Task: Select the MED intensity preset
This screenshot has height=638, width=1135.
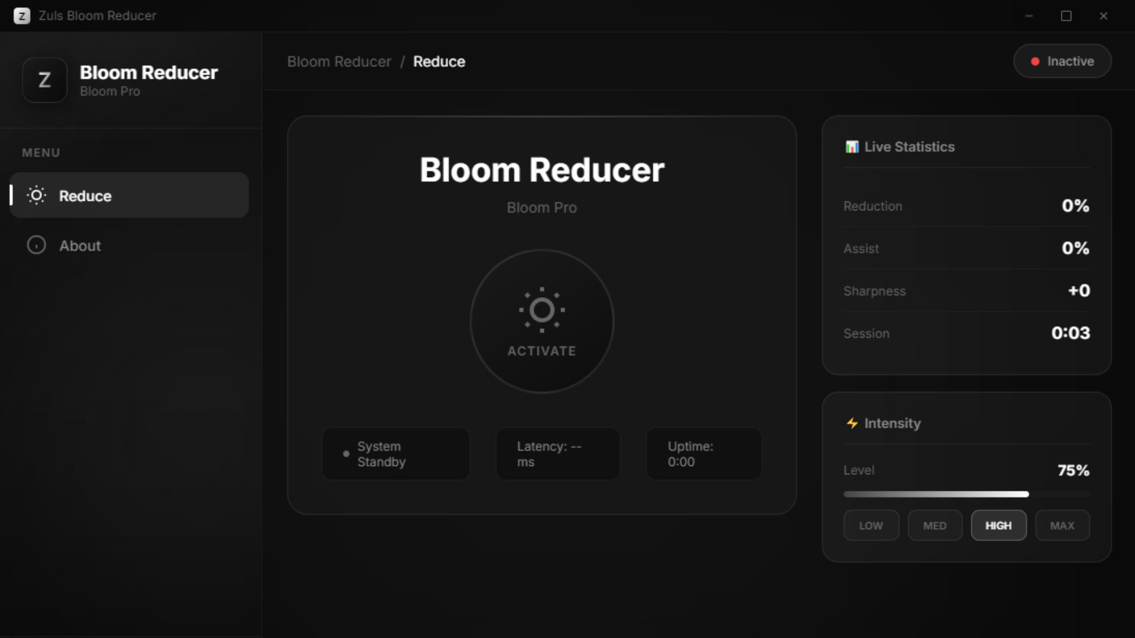Action: point(934,525)
